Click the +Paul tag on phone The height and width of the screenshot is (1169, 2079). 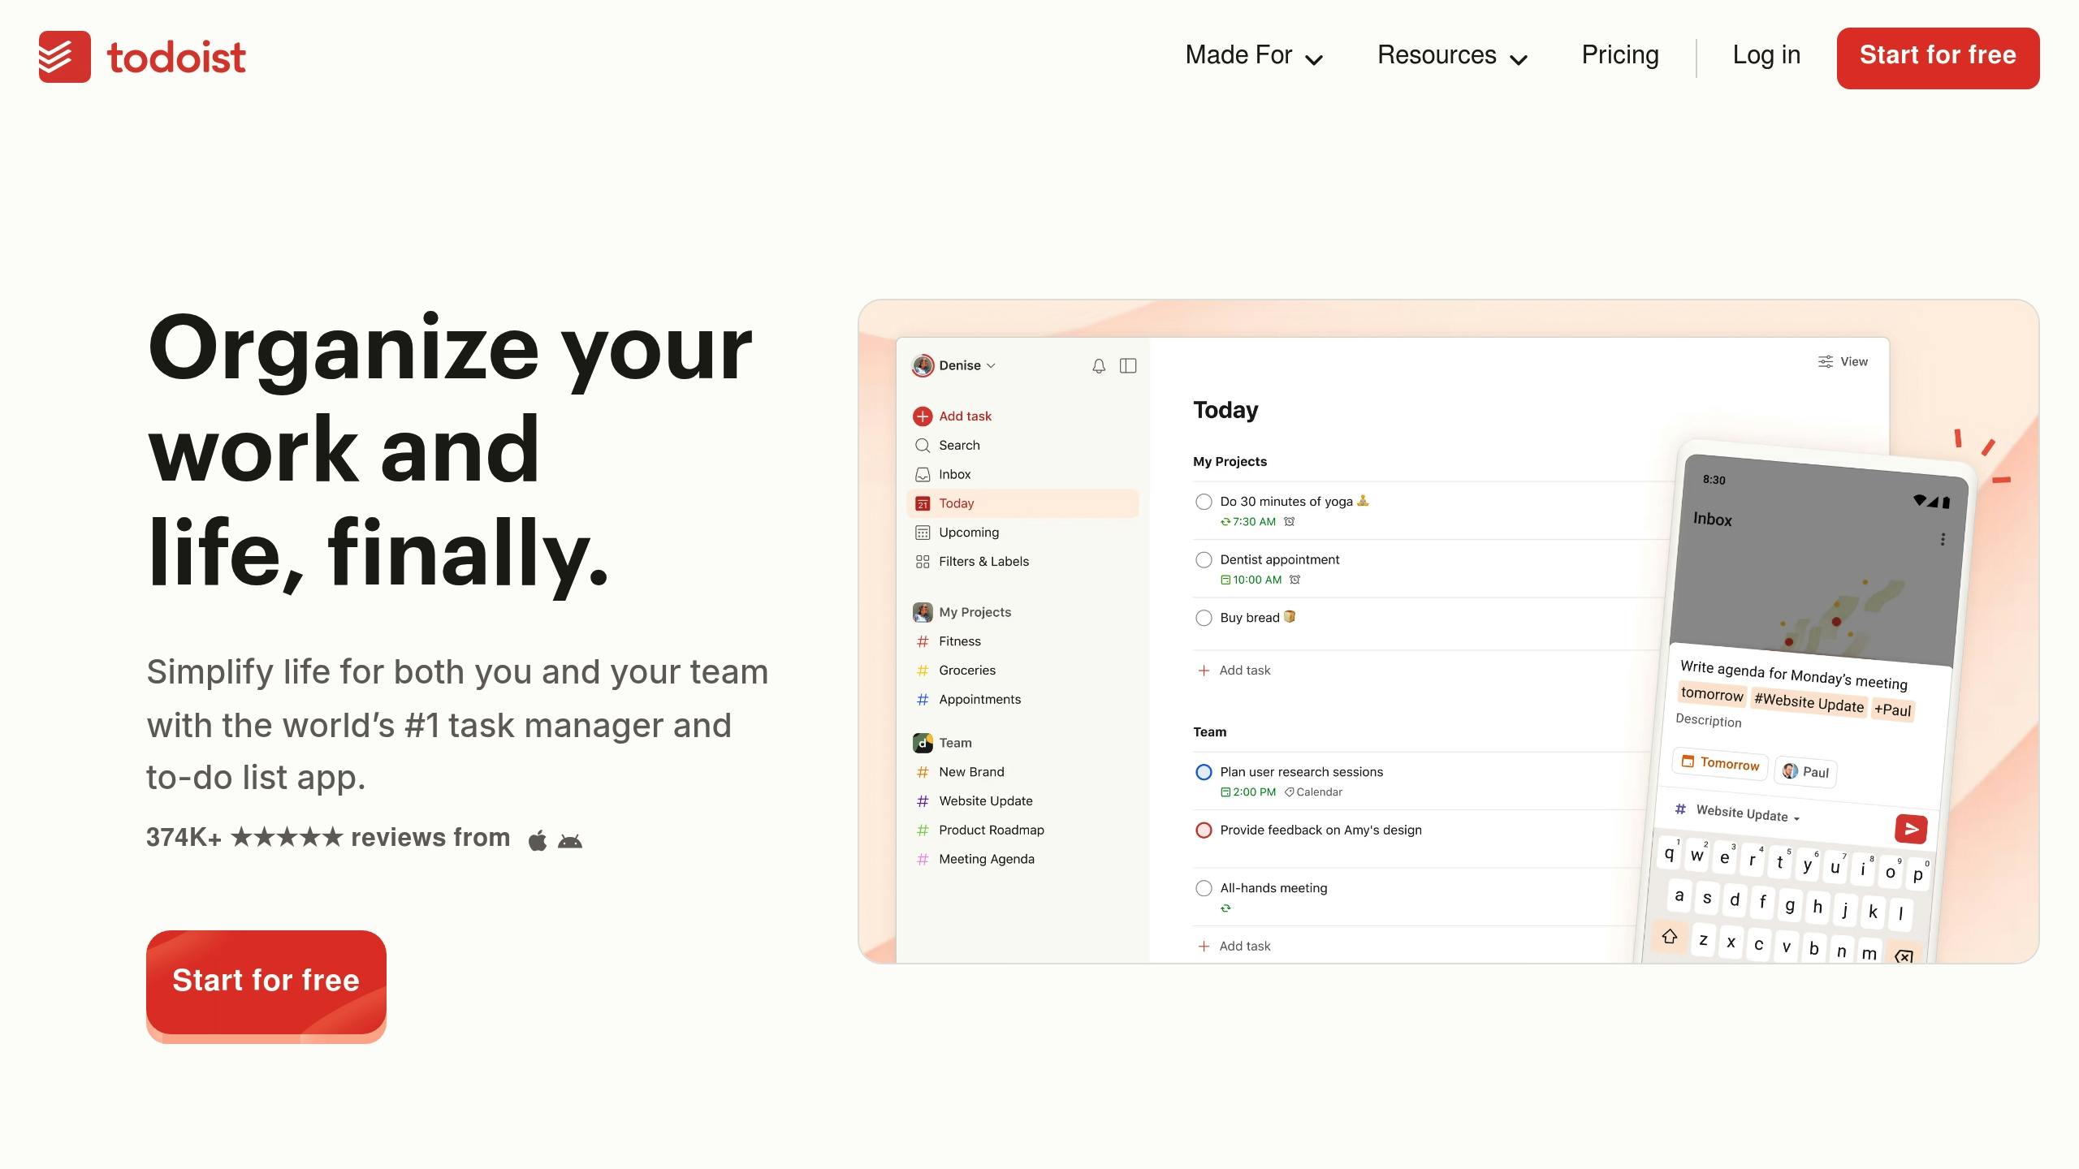coord(1892,710)
